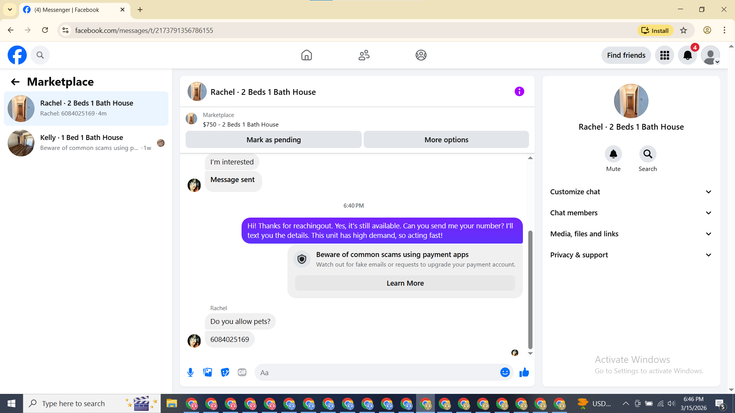Open the Chrome profile icon
Viewport: 735px width, 413px height.
click(707, 30)
